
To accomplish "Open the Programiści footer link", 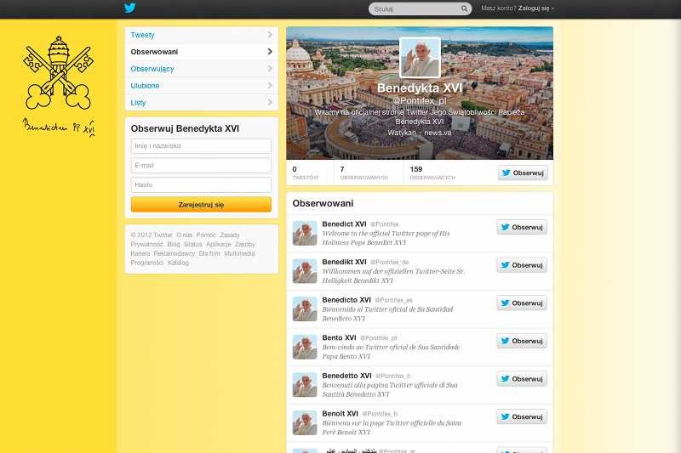I will pyautogui.click(x=147, y=263).
